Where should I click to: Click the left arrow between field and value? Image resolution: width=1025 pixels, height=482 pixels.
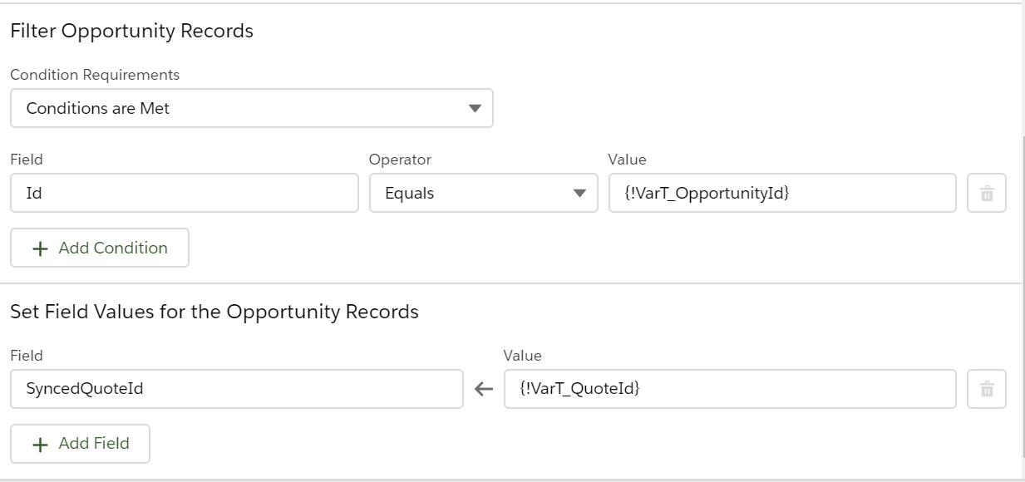[x=484, y=390]
